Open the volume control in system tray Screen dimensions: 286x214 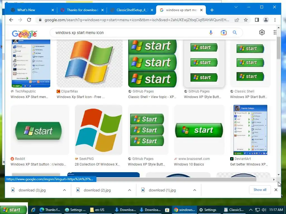(264, 210)
